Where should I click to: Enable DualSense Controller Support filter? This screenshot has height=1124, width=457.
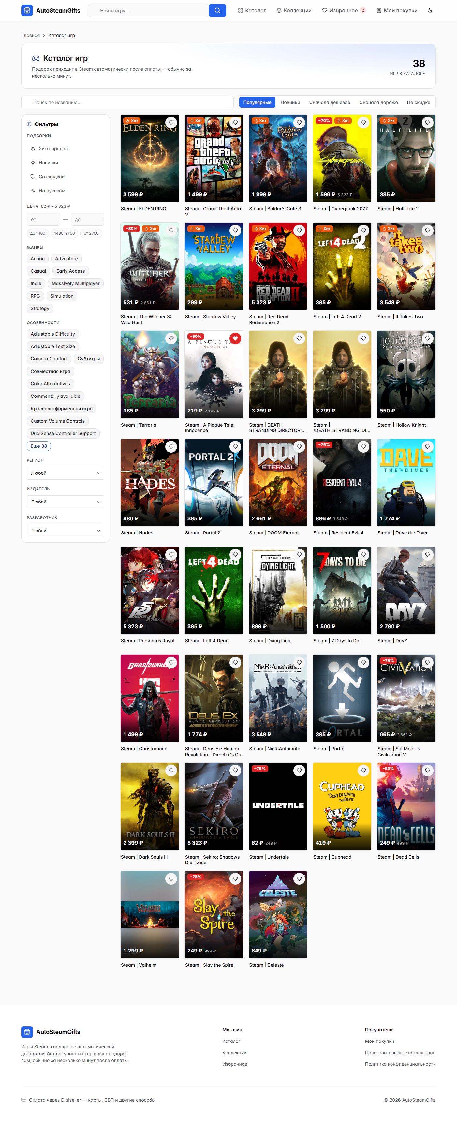63,433
